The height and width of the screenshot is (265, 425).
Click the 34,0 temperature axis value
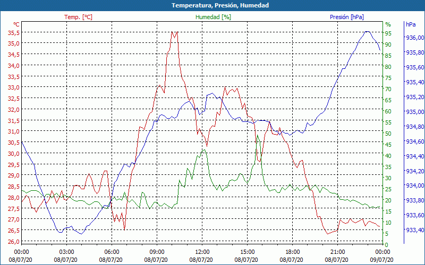14,65
